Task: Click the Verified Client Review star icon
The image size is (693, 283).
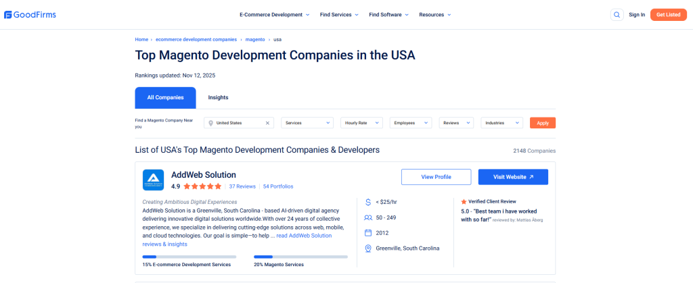Action: pyautogui.click(x=464, y=201)
